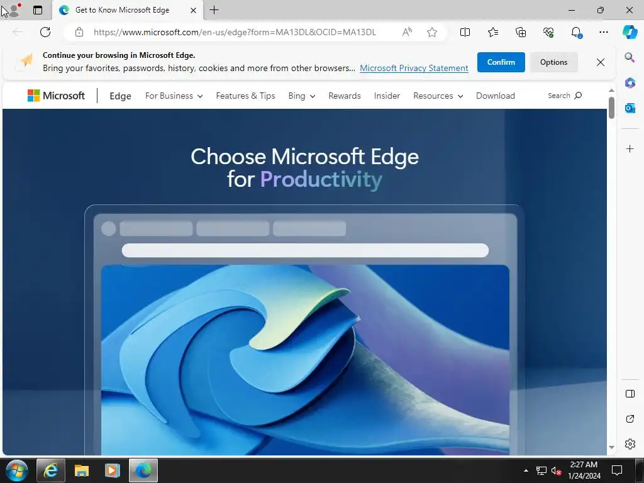644x483 pixels.
Task: Open site Search
Action: click(x=565, y=96)
